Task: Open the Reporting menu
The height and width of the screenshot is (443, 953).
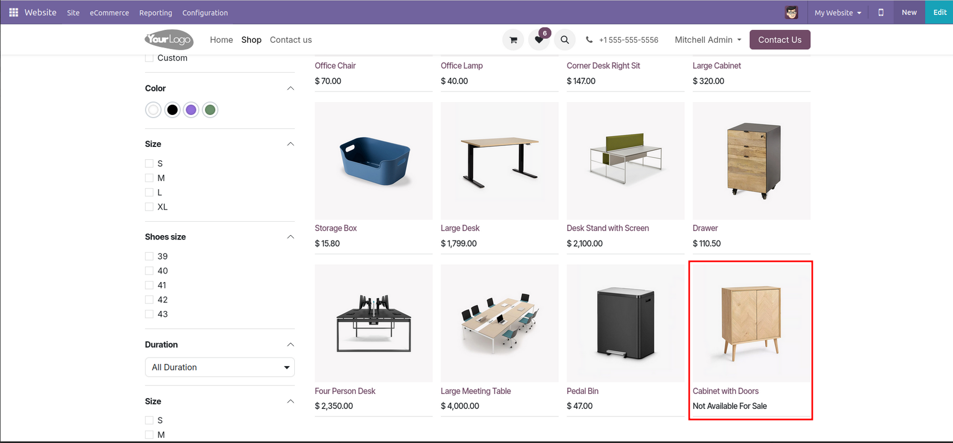Action: 156,13
